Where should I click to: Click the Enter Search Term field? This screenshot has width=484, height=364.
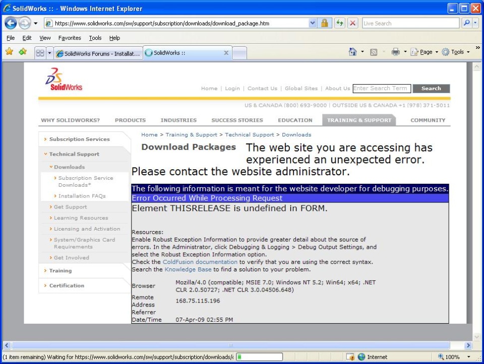pyautogui.click(x=382, y=89)
